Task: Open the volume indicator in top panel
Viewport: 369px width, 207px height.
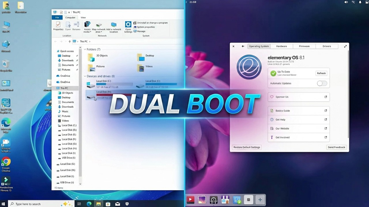Action: pyautogui.click(x=346, y=2)
